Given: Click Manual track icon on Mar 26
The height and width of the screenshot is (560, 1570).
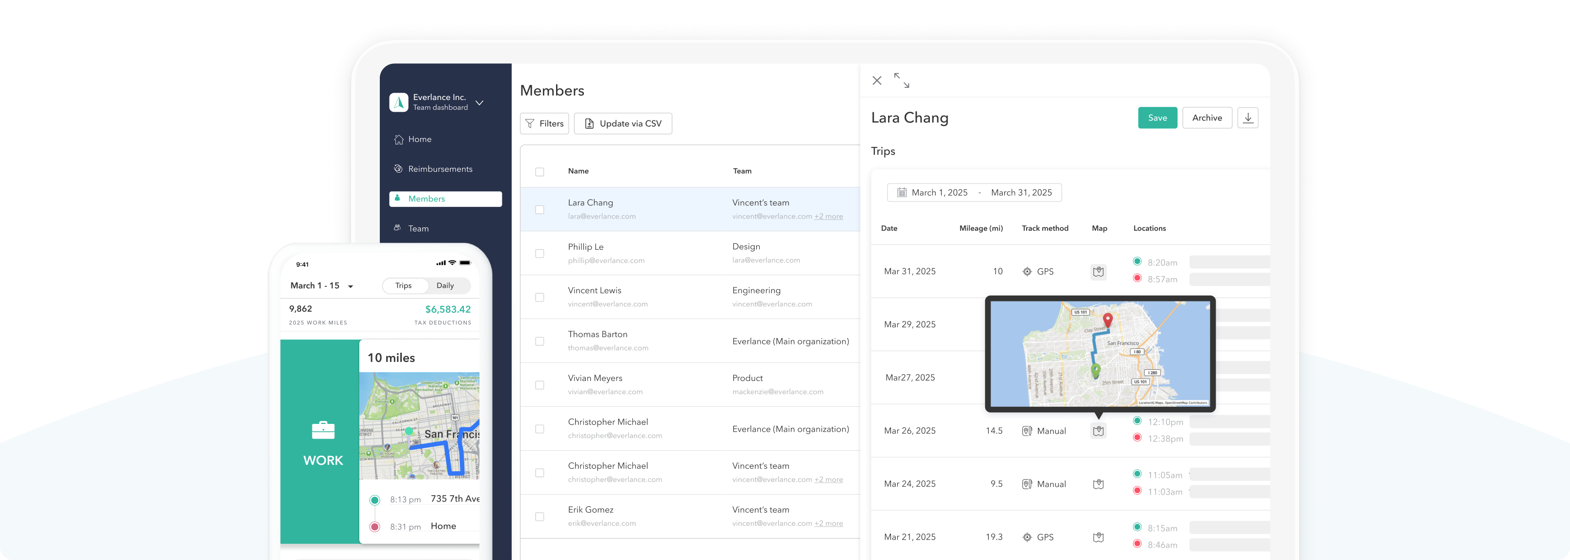Looking at the screenshot, I should pyautogui.click(x=1027, y=431).
